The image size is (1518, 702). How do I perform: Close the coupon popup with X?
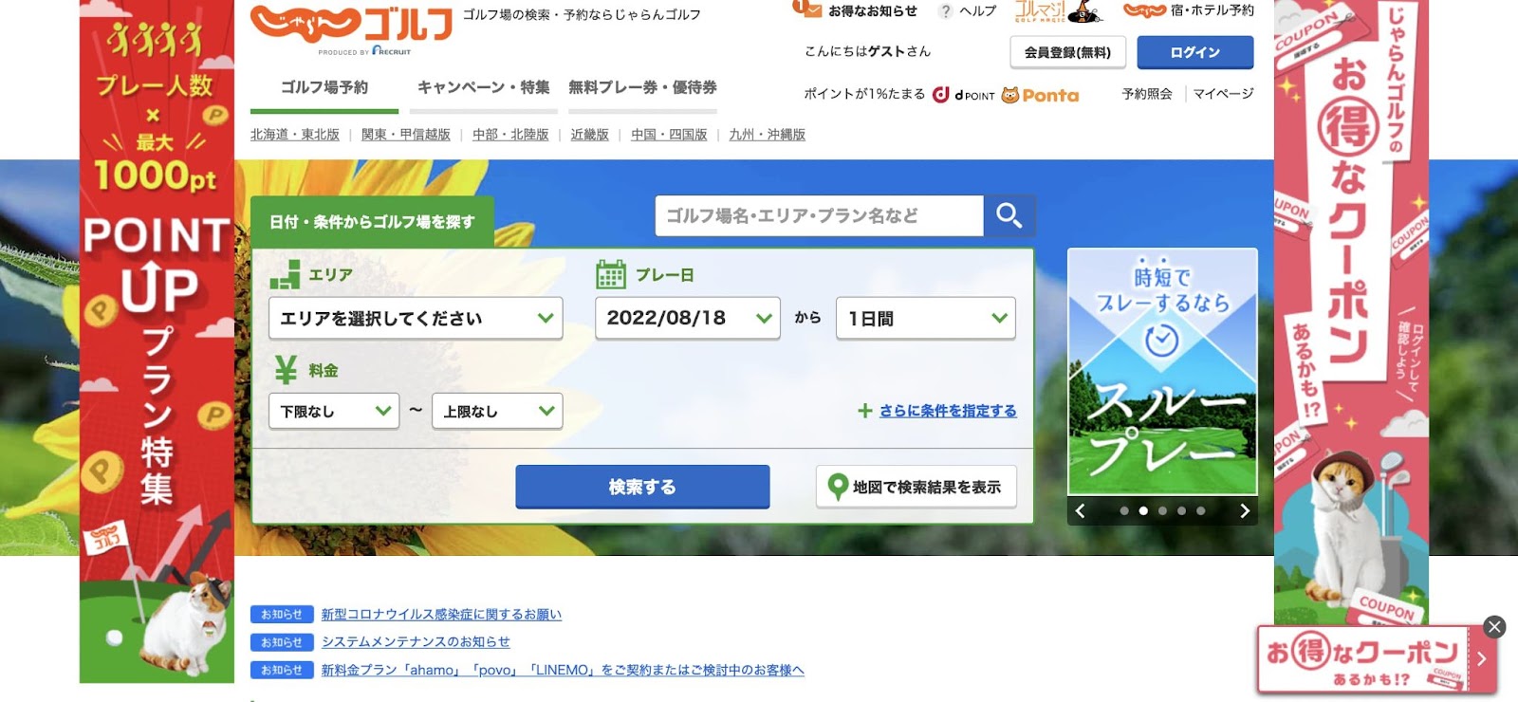(1494, 626)
